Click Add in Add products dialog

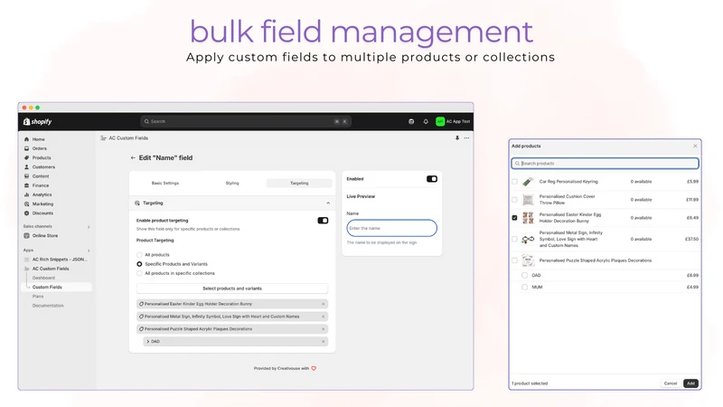tap(690, 383)
